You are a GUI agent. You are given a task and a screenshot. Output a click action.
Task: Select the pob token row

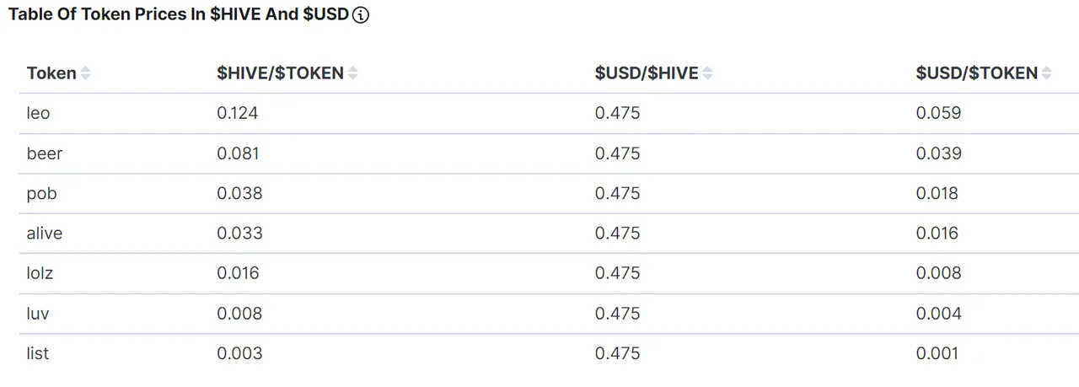[549, 194]
